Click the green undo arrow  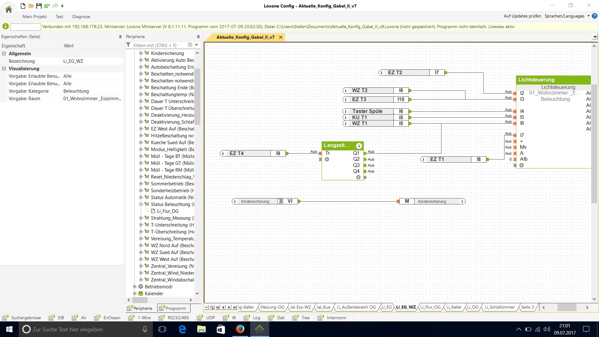47,6
